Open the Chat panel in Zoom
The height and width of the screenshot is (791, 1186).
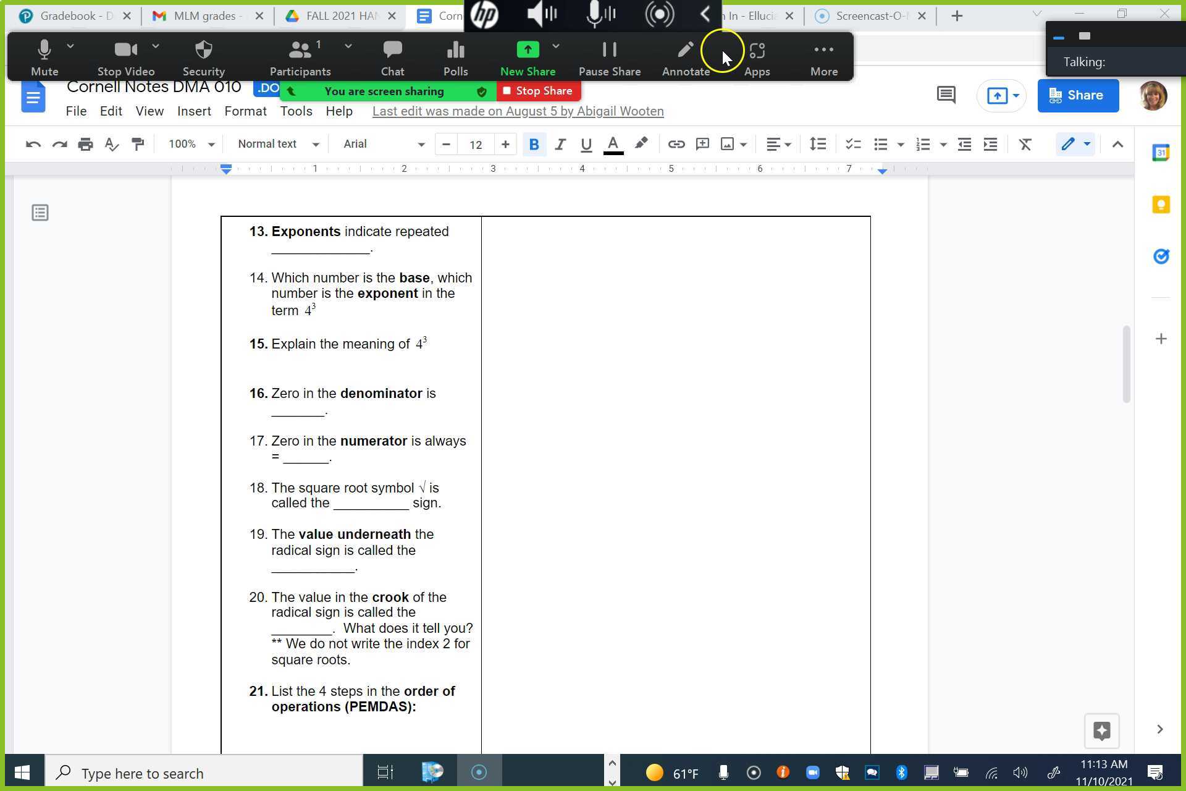(x=393, y=57)
